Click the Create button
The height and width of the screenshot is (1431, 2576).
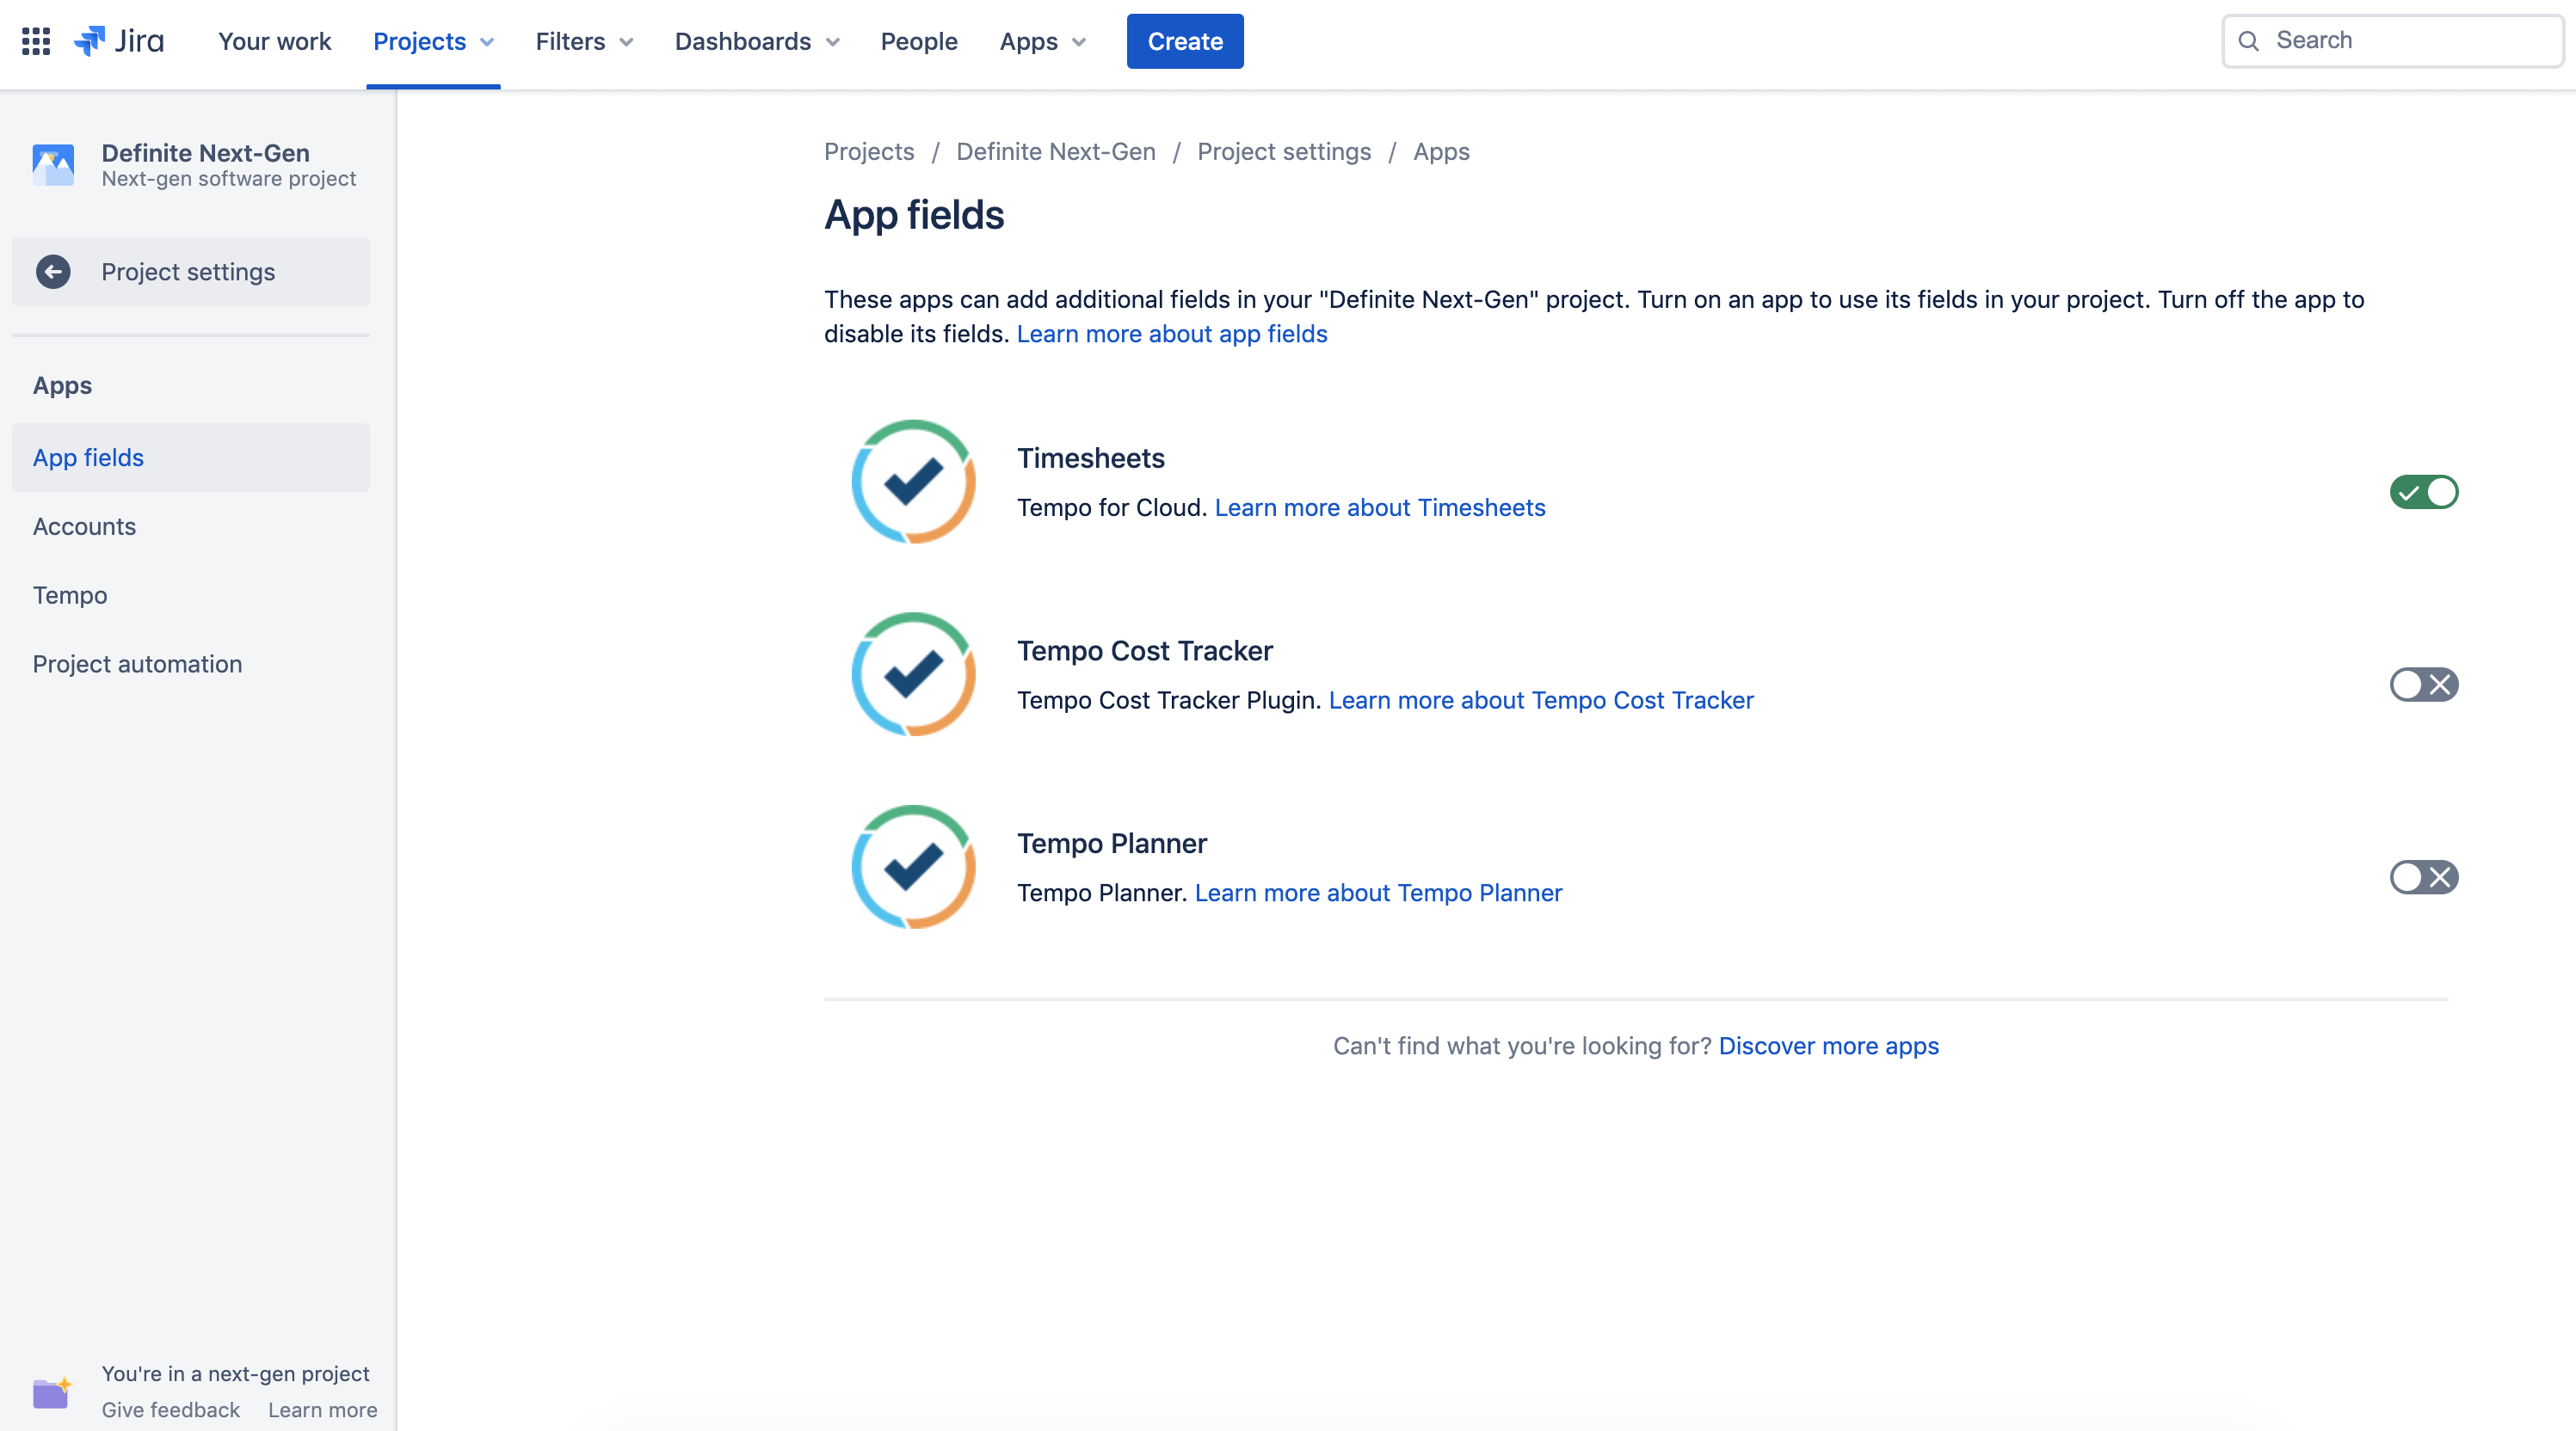(x=1184, y=41)
